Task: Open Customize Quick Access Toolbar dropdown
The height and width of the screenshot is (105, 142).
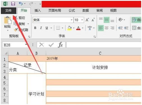Action: [40, 4]
